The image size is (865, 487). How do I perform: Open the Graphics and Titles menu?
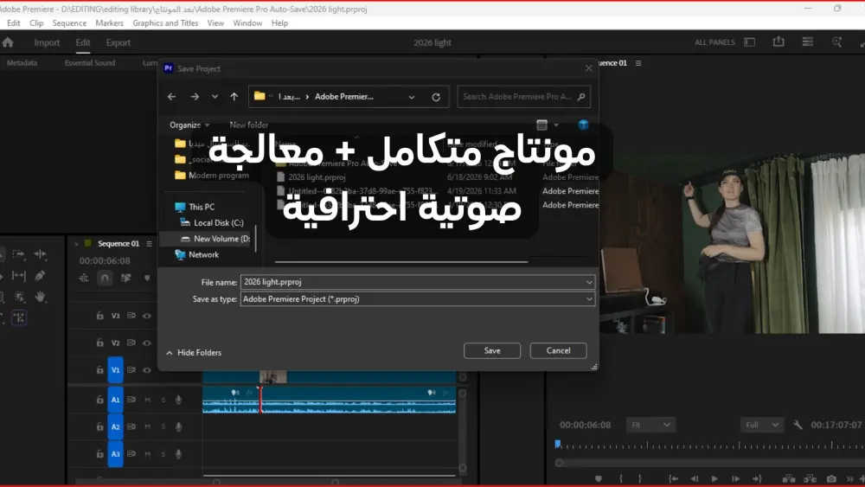point(165,23)
